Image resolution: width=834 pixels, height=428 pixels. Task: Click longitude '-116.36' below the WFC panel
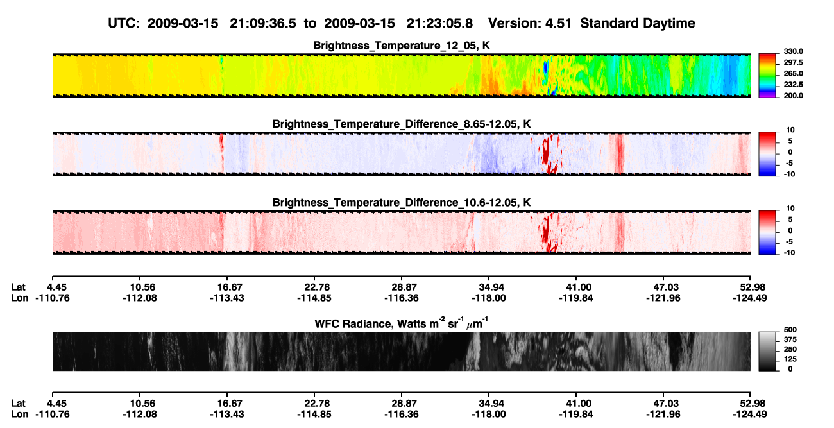click(x=401, y=413)
